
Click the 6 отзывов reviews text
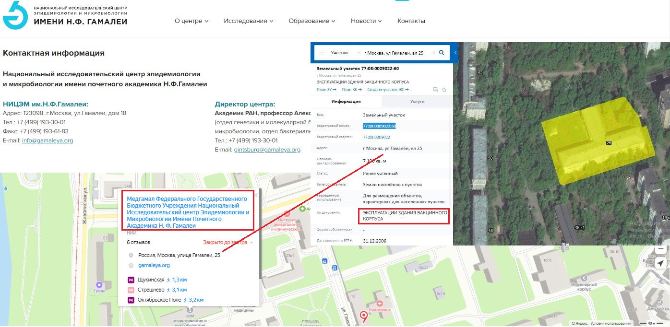[138, 242]
